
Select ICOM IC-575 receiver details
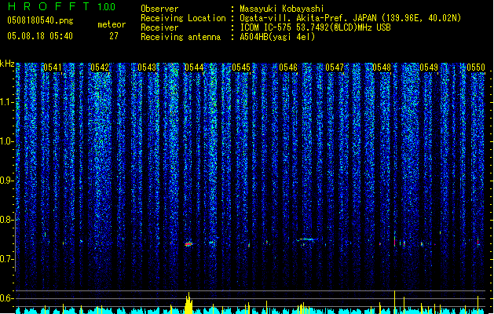click(x=316, y=27)
